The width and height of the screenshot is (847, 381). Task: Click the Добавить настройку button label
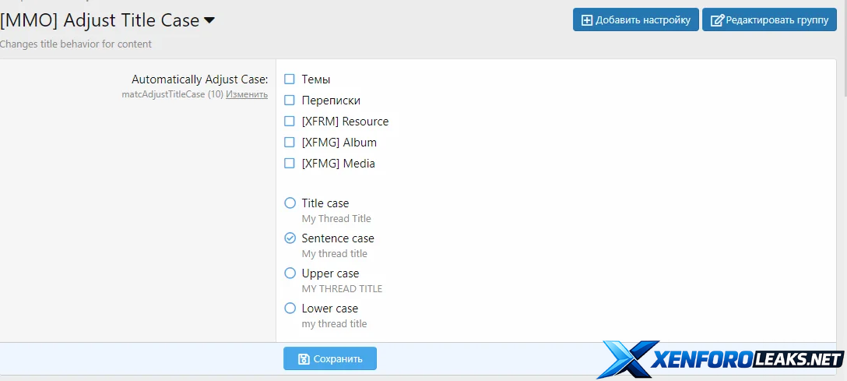[x=643, y=20]
